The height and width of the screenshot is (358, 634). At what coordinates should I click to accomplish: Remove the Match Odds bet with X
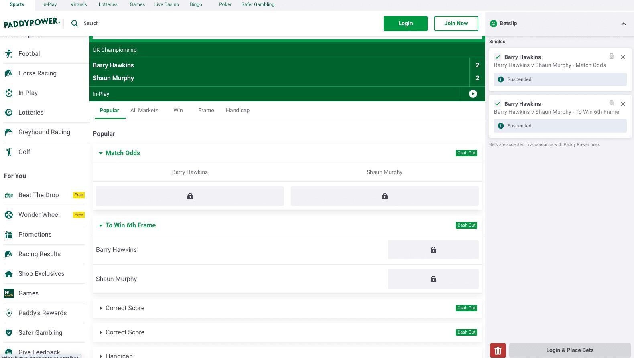(623, 57)
